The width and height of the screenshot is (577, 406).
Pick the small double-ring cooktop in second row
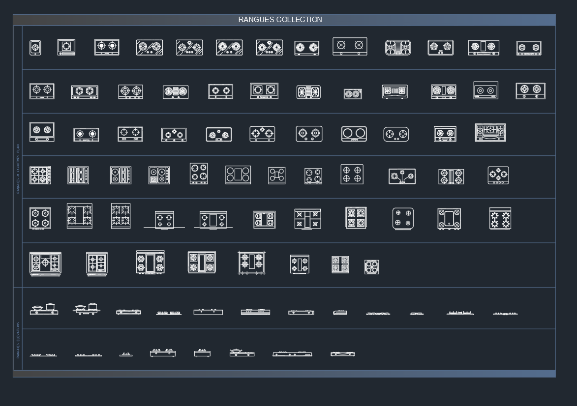[x=353, y=94]
